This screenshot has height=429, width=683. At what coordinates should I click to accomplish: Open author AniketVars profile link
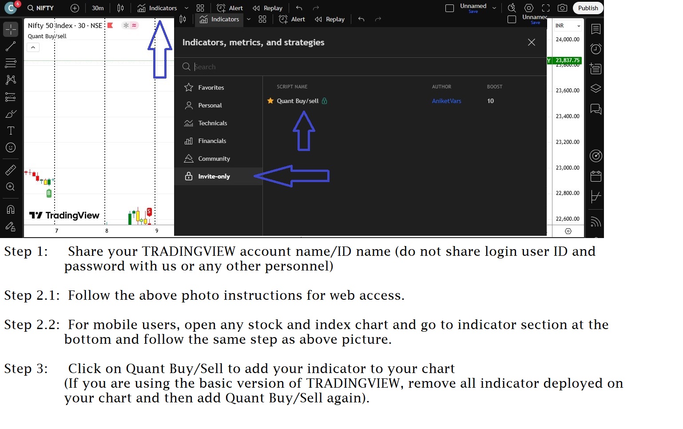[446, 101]
